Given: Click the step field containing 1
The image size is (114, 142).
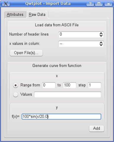Looking at the screenshot, I should point(94,85).
